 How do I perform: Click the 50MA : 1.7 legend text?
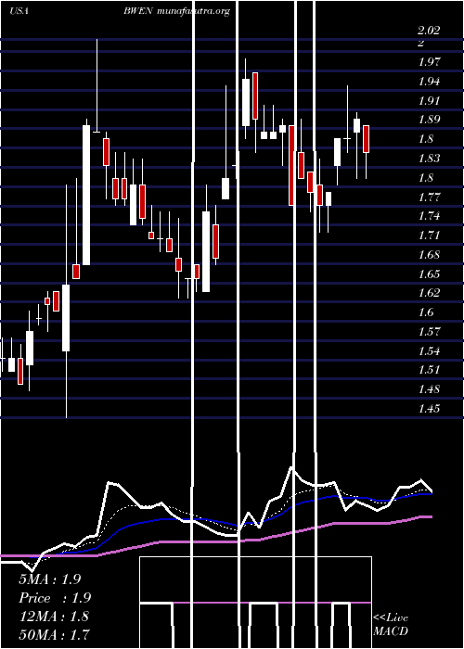click(54, 634)
